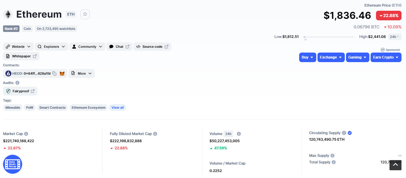Click verified checkmark badge beside Circulating Supply
This screenshot has height=178, width=406.
tap(350, 133)
